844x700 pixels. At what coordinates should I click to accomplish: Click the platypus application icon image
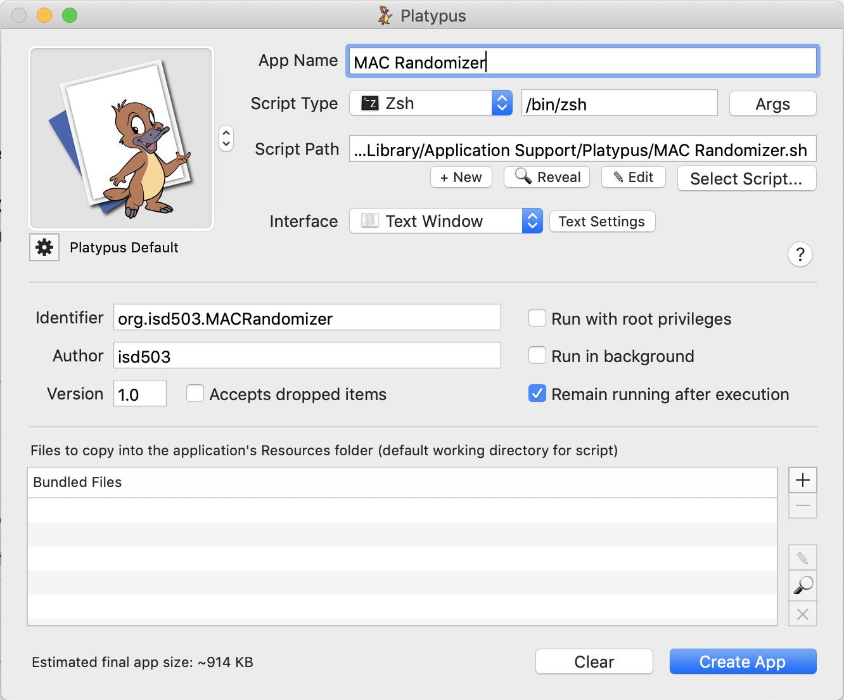121,138
